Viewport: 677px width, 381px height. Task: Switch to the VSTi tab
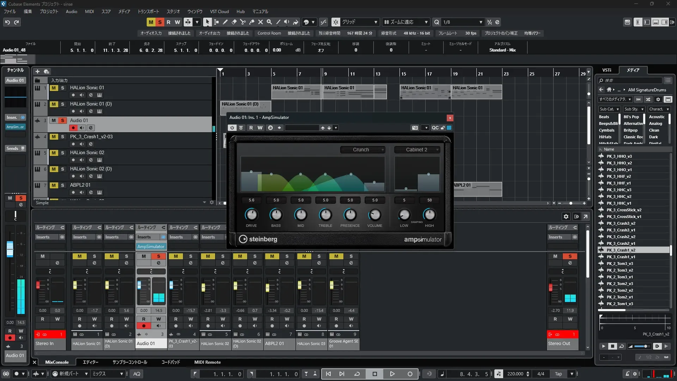[606, 70]
